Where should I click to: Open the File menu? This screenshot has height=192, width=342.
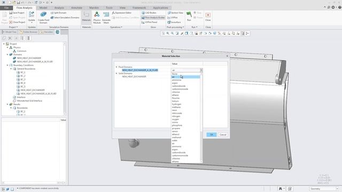point(6,8)
